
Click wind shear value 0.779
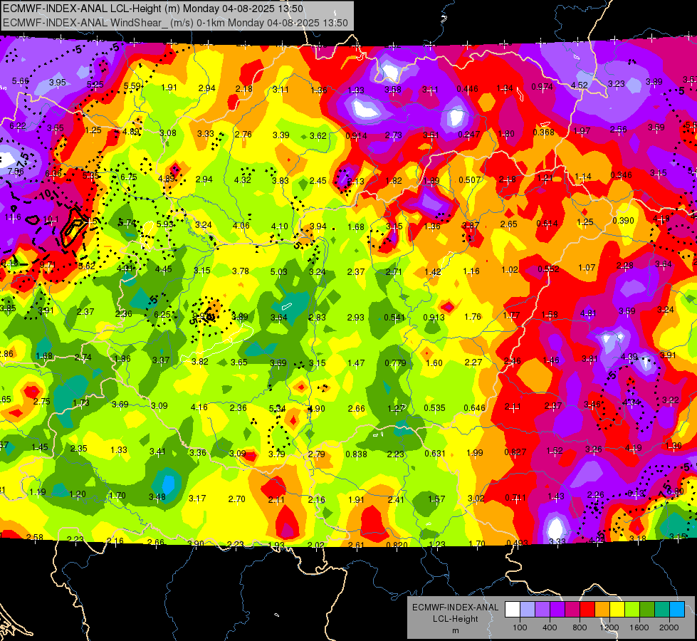click(395, 363)
